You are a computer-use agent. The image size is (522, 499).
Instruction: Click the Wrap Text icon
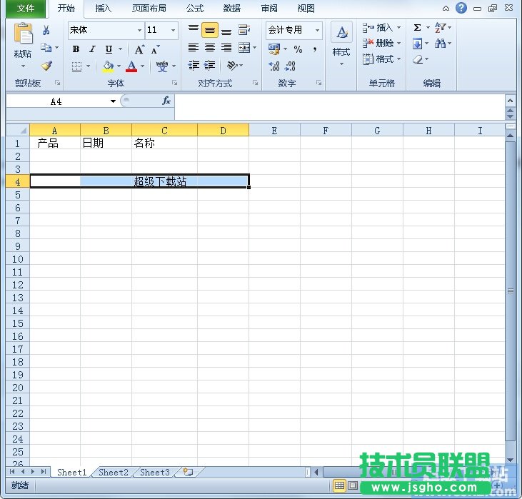pos(244,30)
